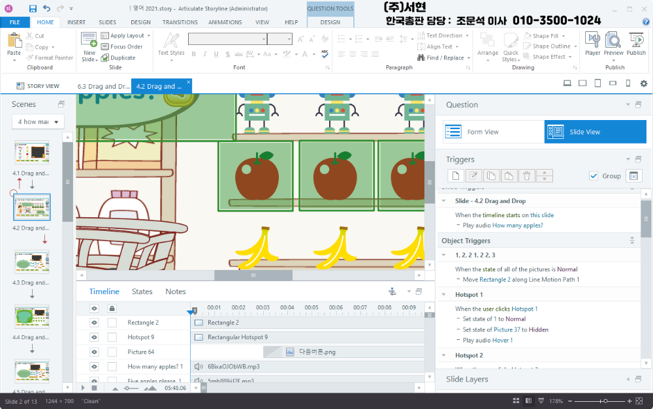Preview the project

point(613,44)
